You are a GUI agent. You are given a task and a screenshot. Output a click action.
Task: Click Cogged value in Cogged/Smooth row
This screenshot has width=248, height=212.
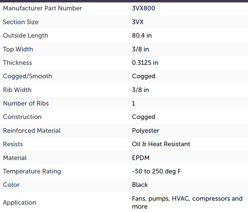coord(144,76)
